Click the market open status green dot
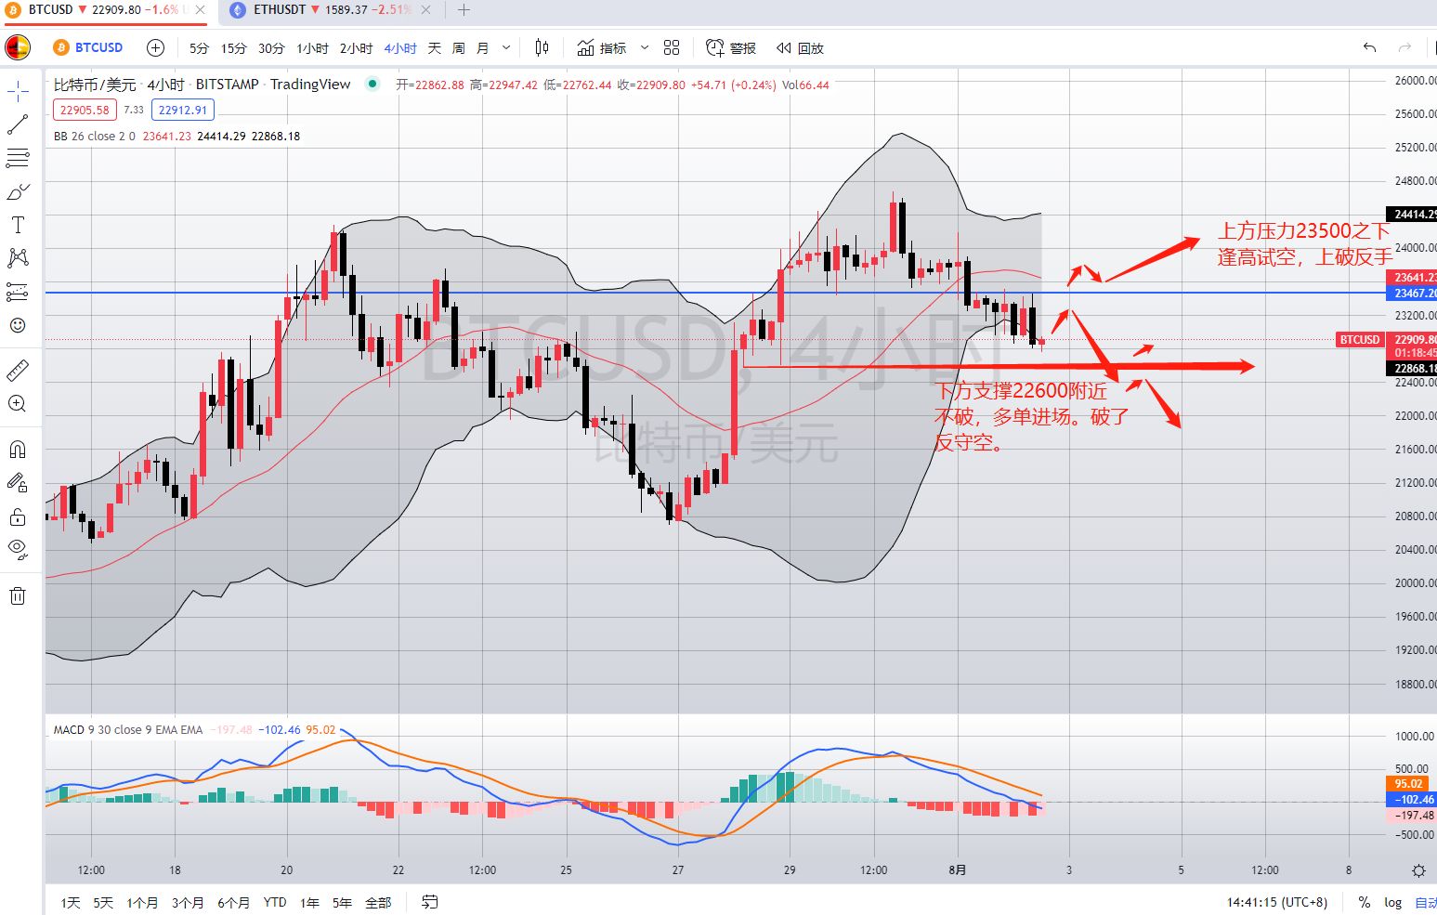 372,84
